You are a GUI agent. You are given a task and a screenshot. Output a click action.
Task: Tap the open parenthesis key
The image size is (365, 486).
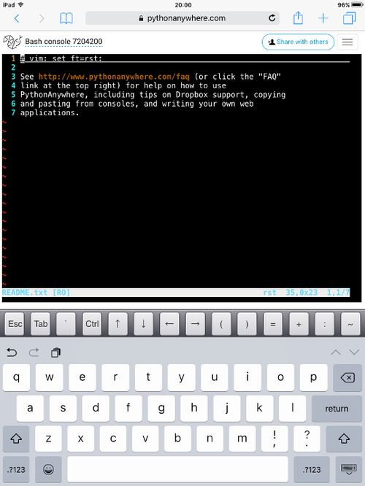pyautogui.click(x=221, y=324)
